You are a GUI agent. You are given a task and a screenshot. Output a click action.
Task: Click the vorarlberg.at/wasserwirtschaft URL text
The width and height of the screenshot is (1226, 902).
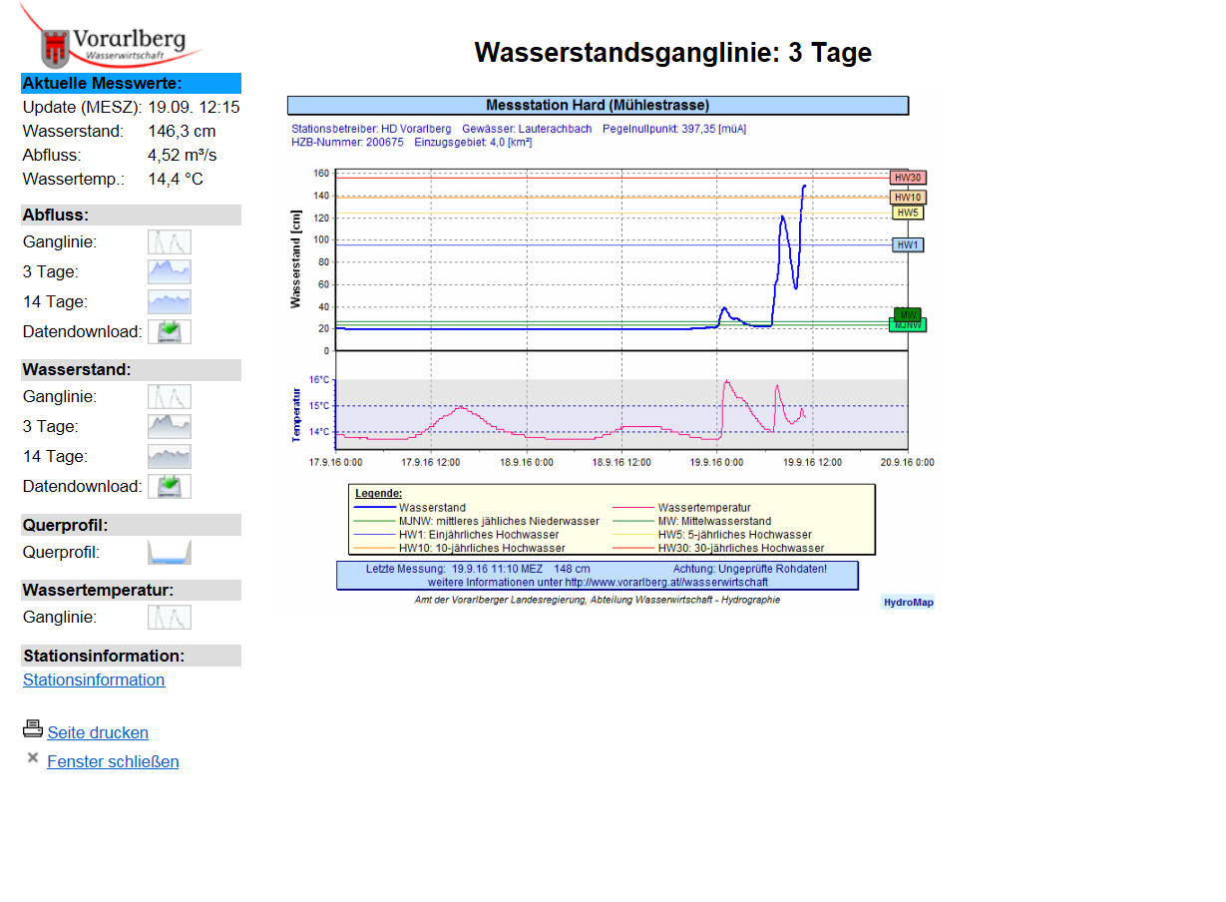(666, 582)
